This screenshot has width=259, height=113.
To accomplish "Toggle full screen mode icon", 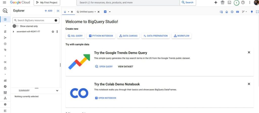I will [x=257, y=12].
